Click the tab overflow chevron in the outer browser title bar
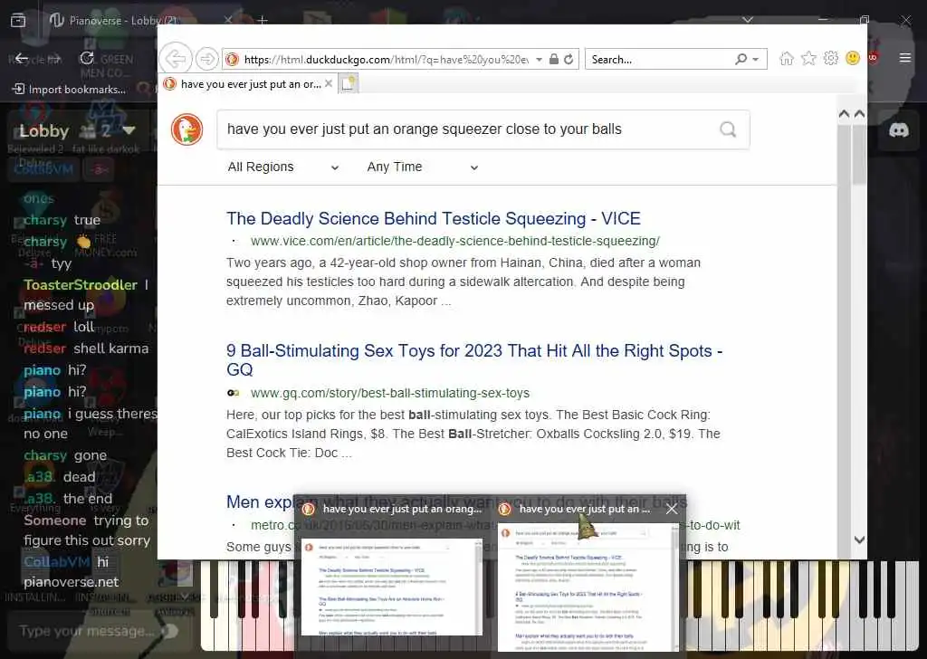927x659 pixels. (748, 20)
